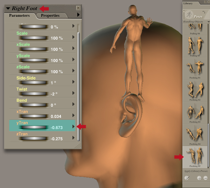Close the Right Foot parameters panel
Image resolution: width=210 pixels, height=188 pixels.
tap(78, 8)
